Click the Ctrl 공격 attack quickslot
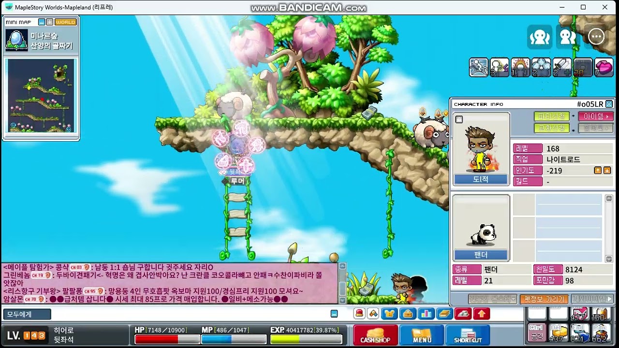The height and width of the screenshot is (348, 619). click(537, 333)
